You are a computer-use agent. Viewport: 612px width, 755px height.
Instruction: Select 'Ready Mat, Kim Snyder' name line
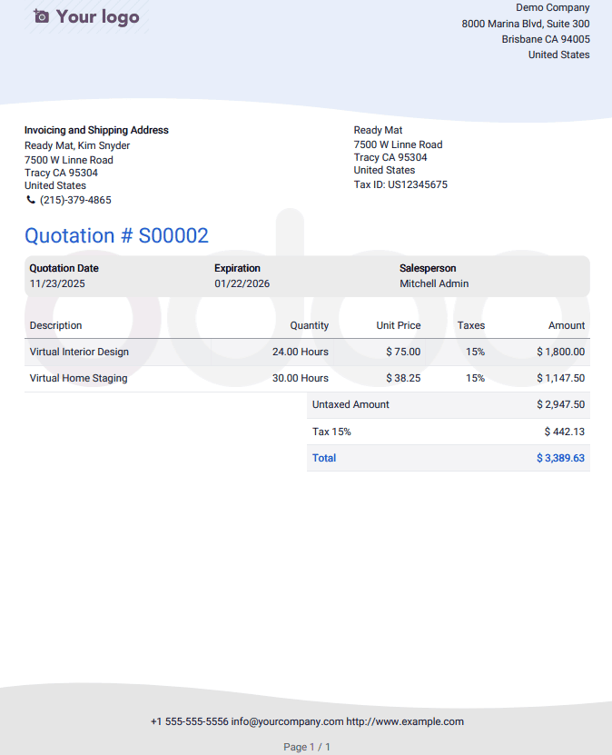point(77,145)
